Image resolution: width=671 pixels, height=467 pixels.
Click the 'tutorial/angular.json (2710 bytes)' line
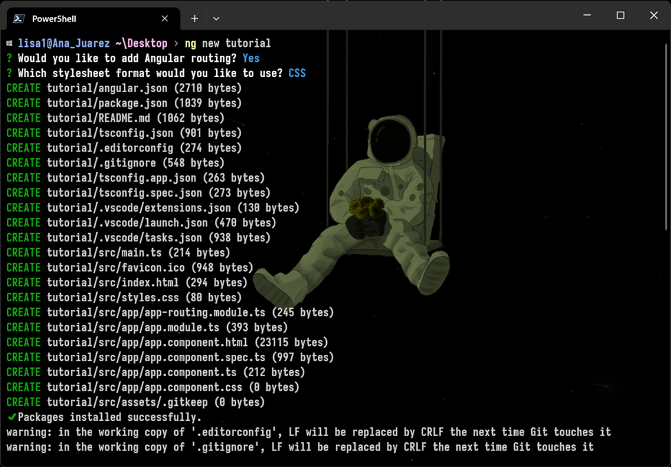pos(124,88)
